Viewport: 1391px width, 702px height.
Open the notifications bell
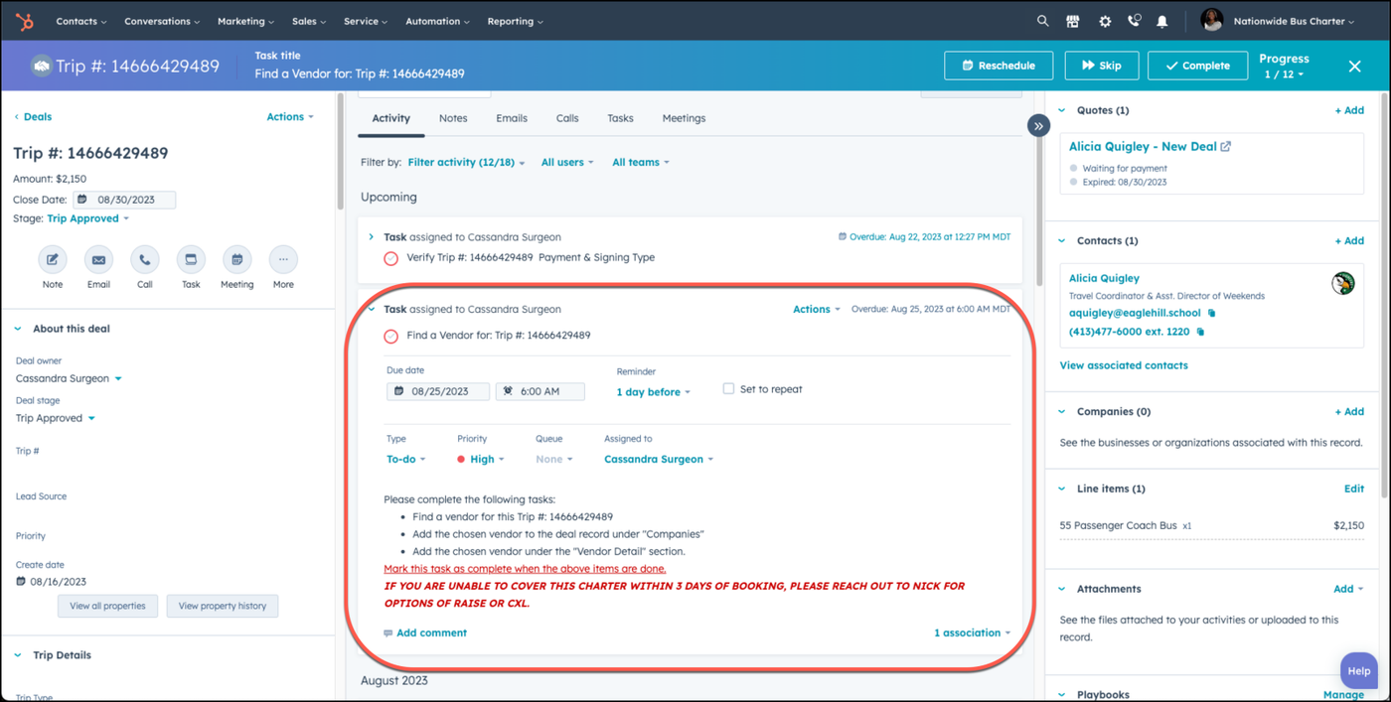(1162, 21)
